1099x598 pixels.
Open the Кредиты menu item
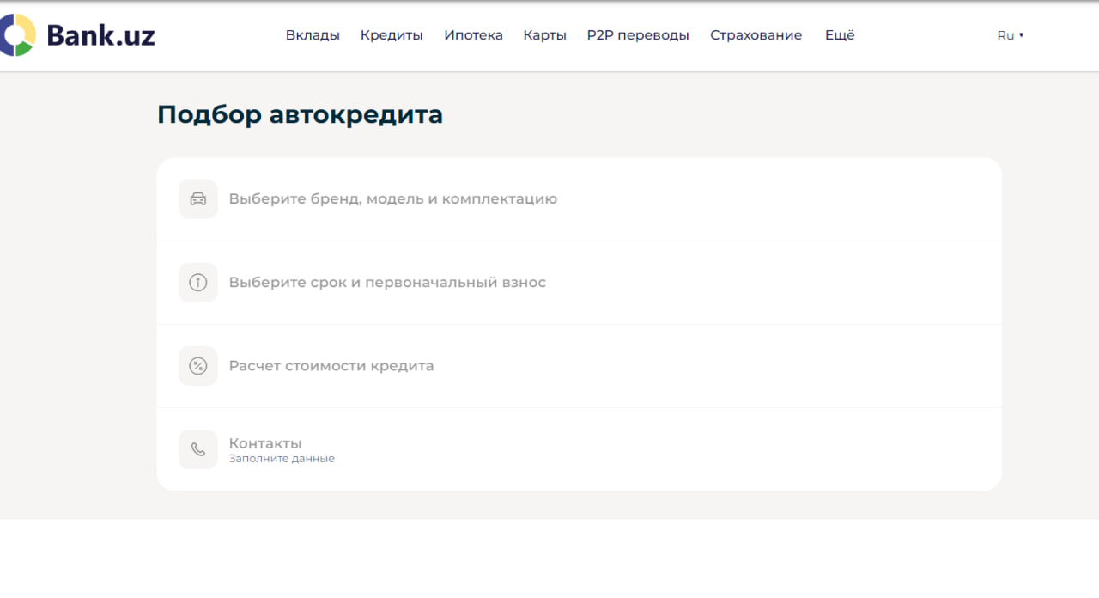coord(392,35)
